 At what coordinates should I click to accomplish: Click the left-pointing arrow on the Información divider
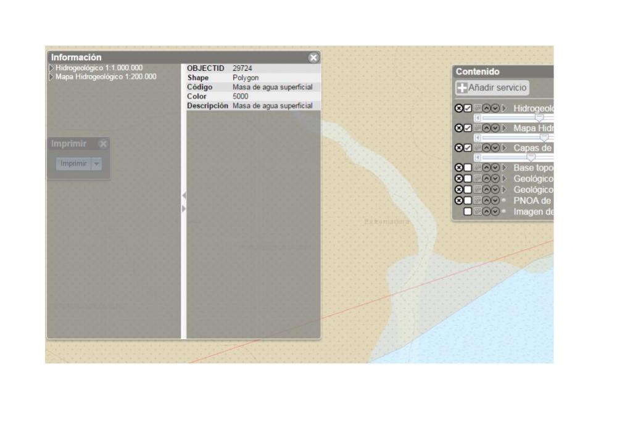[x=184, y=195]
